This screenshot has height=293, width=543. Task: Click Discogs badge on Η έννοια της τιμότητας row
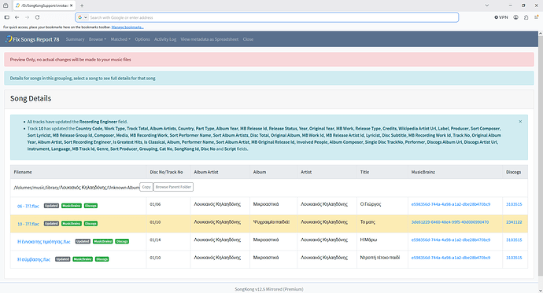[x=122, y=241]
